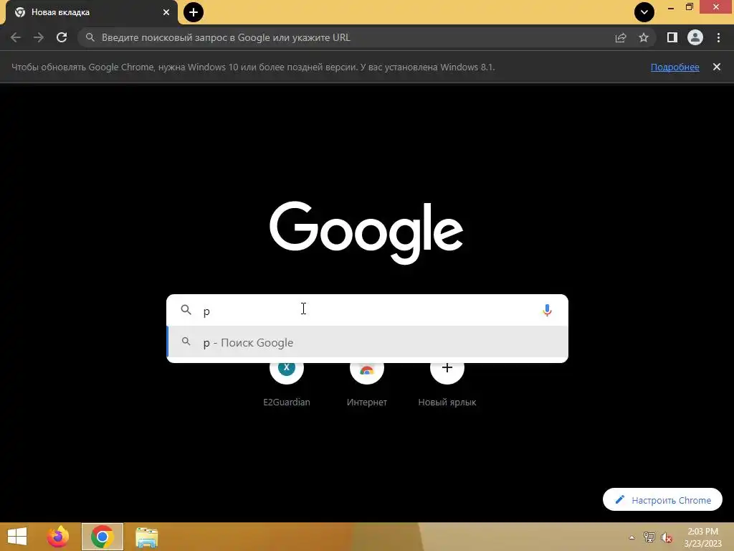Open the network tray icon

pyautogui.click(x=649, y=537)
